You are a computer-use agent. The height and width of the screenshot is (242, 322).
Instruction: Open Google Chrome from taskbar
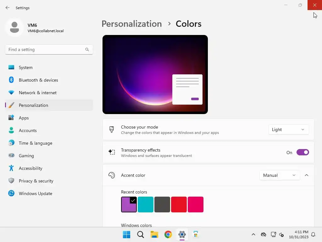[168, 234]
